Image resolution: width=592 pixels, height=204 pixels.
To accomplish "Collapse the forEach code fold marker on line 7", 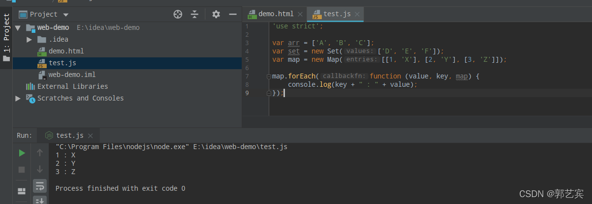I will click(269, 76).
